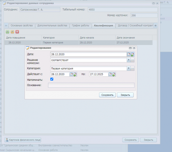Open Категория selection list via ellipsis

(133, 68)
